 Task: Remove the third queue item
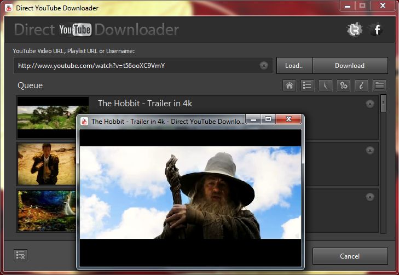pyautogui.click(x=370, y=197)
